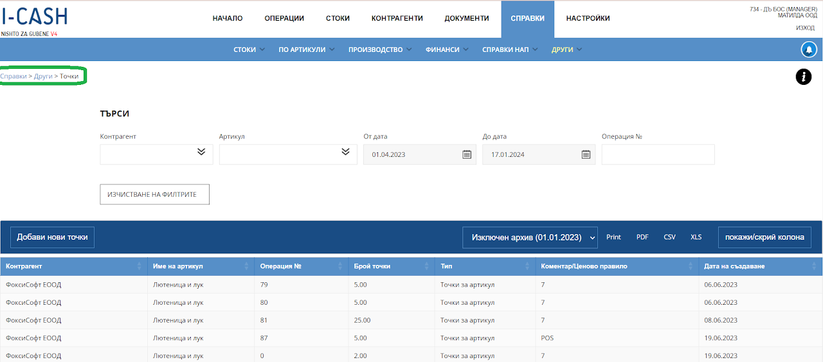Click Изчистване на филтрите button
Screen dimensions: 823x362
[155, 194]
